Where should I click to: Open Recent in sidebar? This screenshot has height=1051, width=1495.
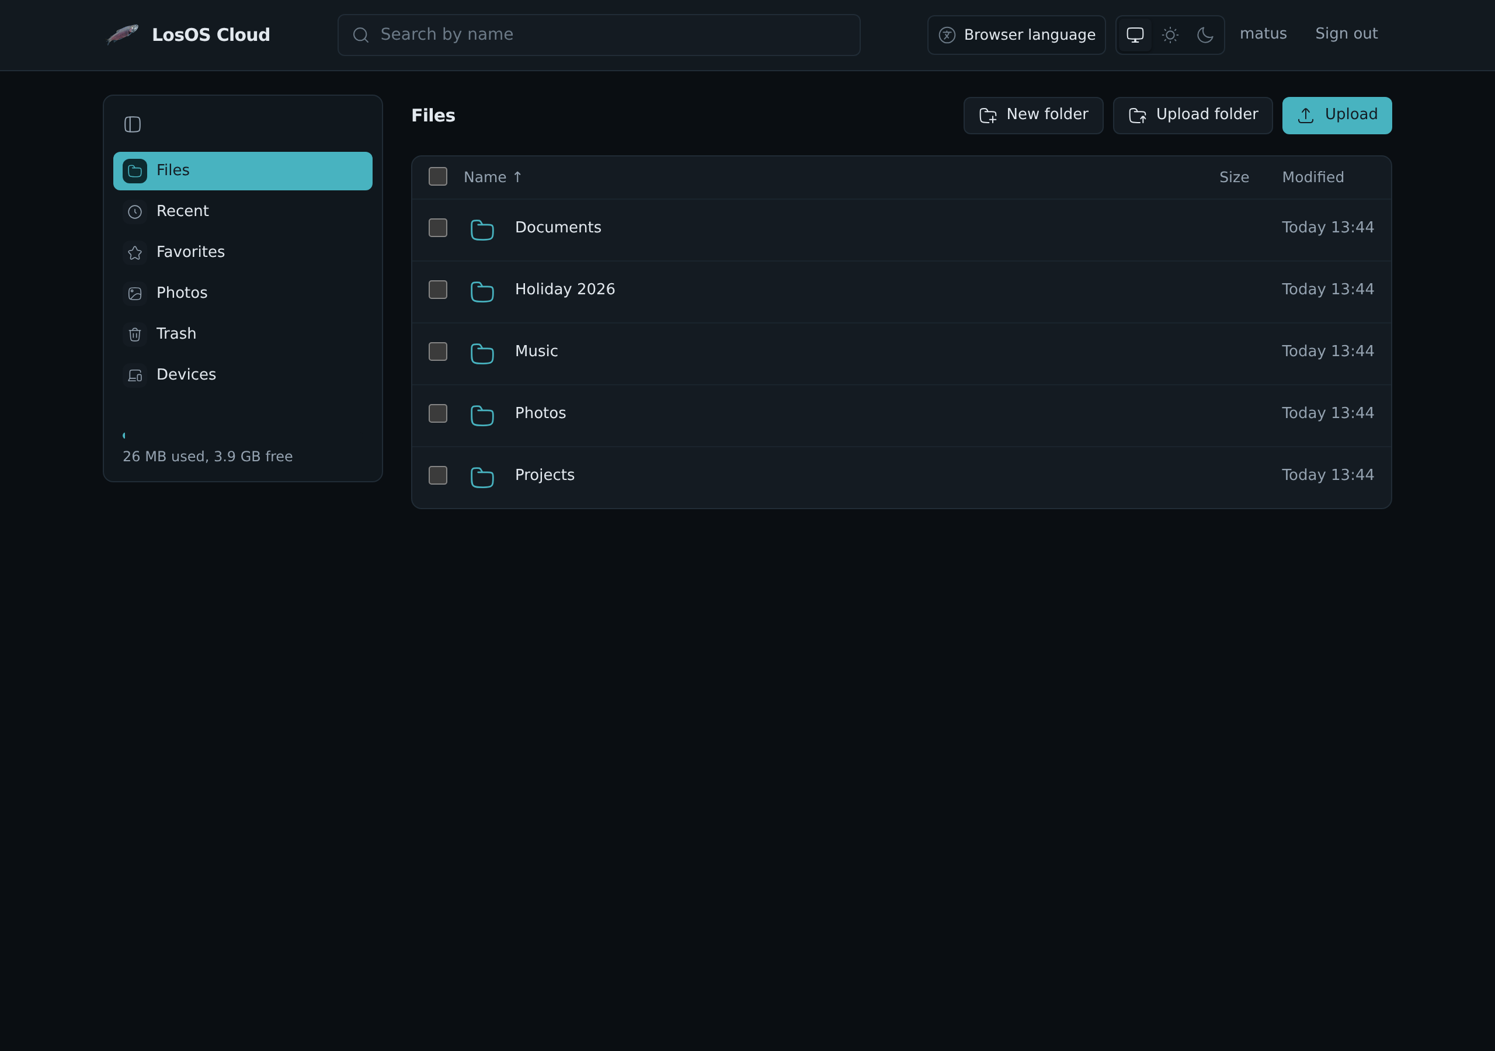[243, 211]
